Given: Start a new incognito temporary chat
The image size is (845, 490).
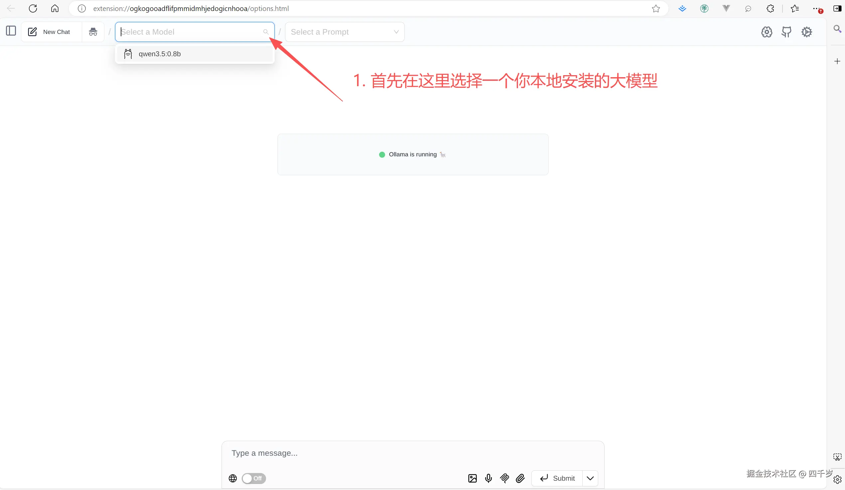Looking at the screenshot, I should (x=93, y=32).
